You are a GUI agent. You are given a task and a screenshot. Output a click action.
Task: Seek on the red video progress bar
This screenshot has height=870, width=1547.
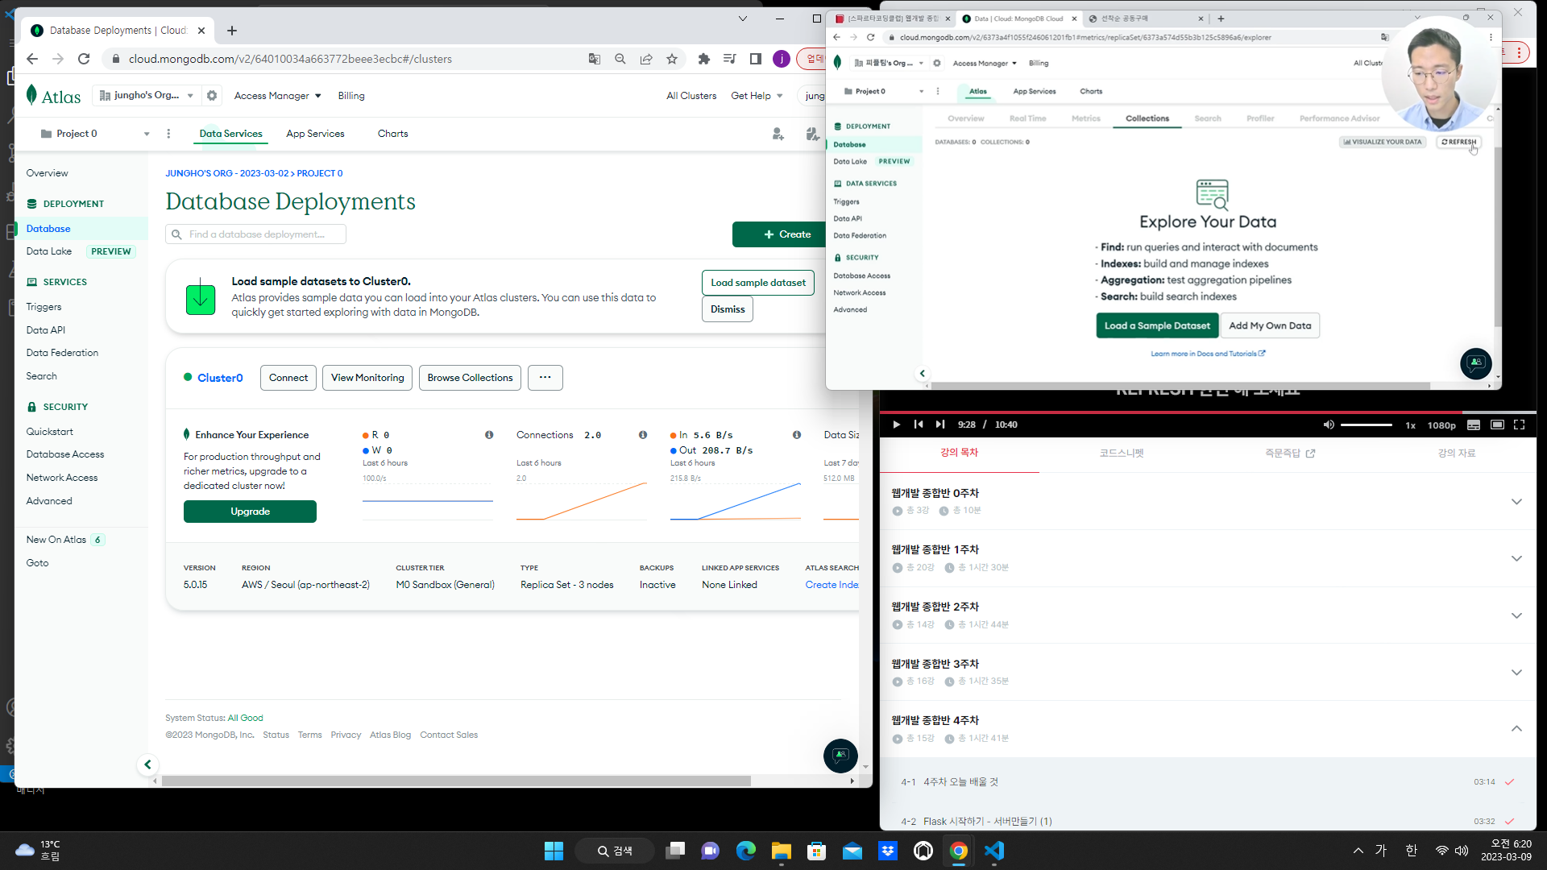[x=1208, y=412]
